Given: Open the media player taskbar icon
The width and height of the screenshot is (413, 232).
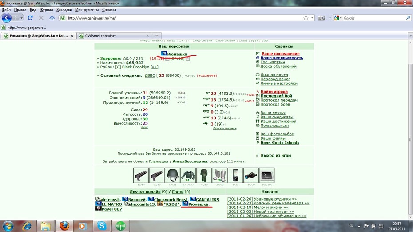Looking at the screenshot, I should pyautogui.click(x=83, y=226).
